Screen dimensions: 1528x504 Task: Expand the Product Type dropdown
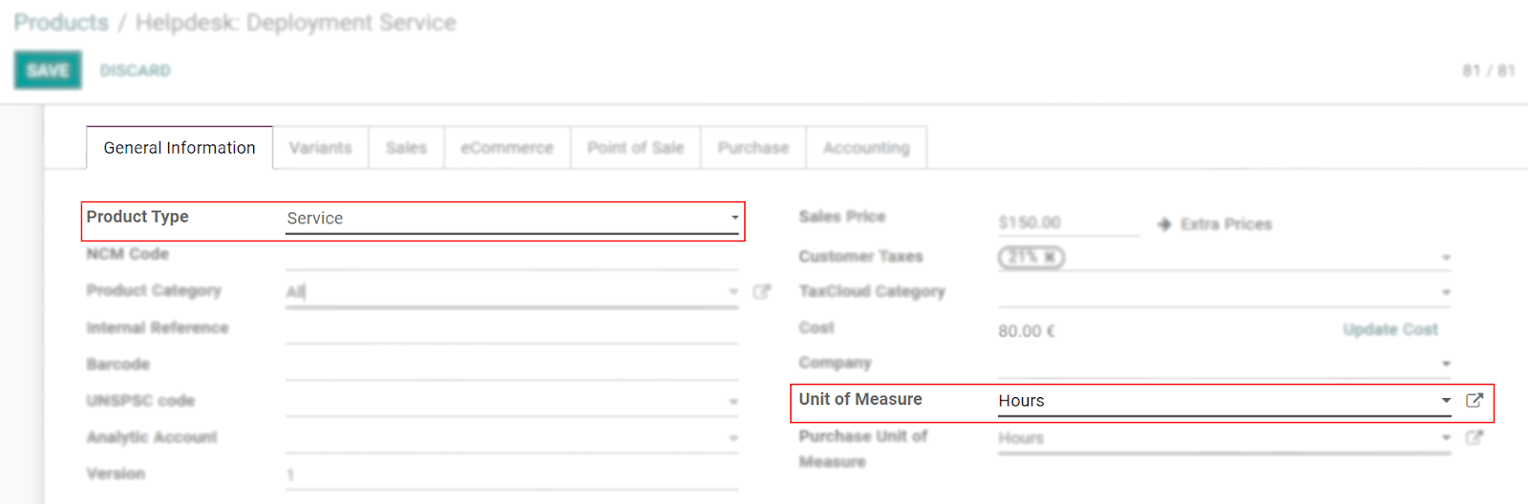click(733, 219)
